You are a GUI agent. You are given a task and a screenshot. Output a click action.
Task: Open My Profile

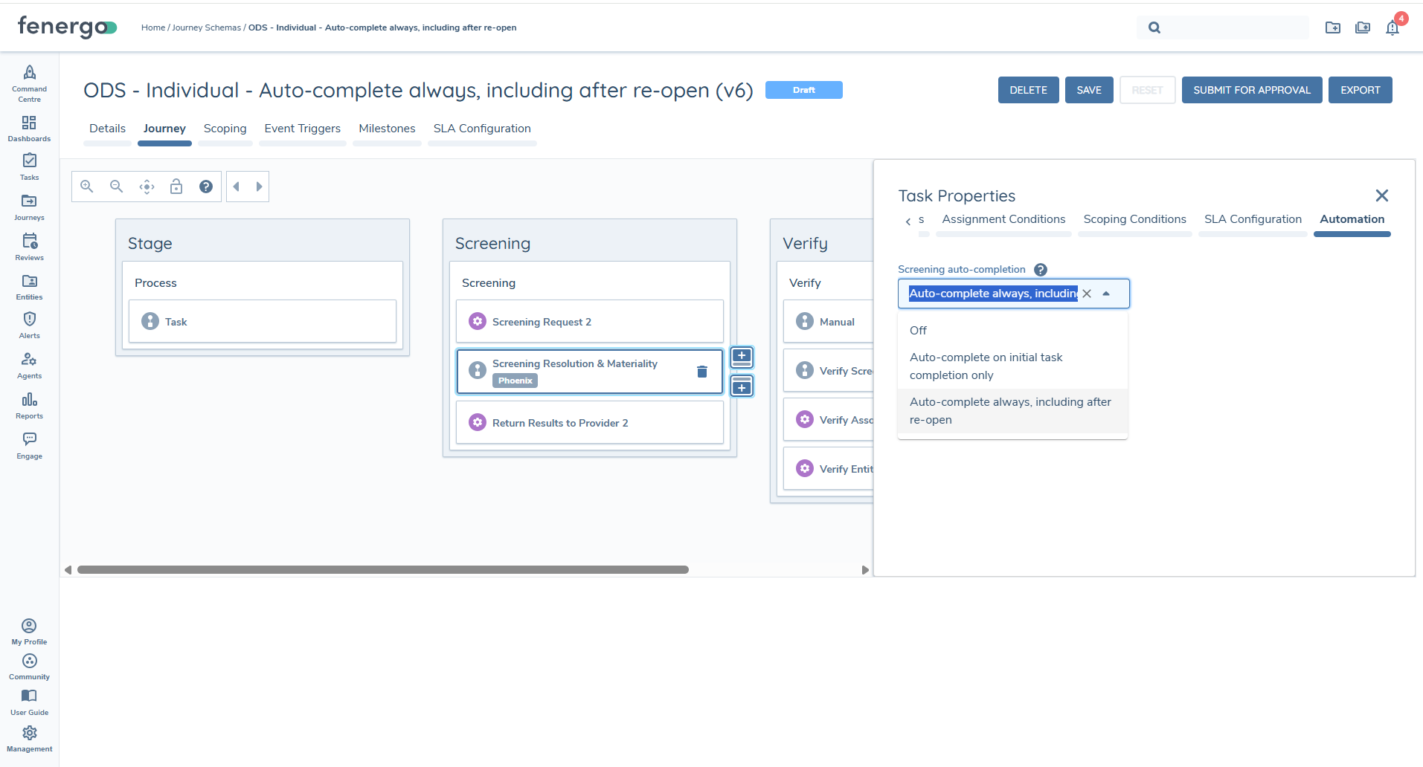click(x=29, y=632)
